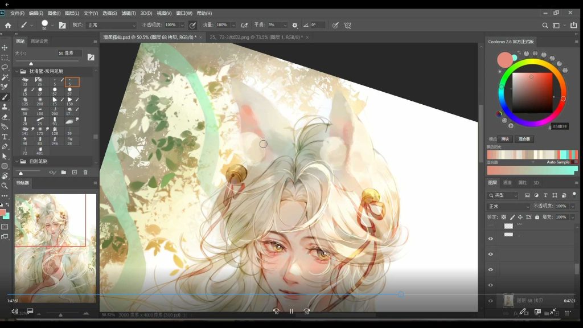Select the Pen tool

tap(5, 146)
